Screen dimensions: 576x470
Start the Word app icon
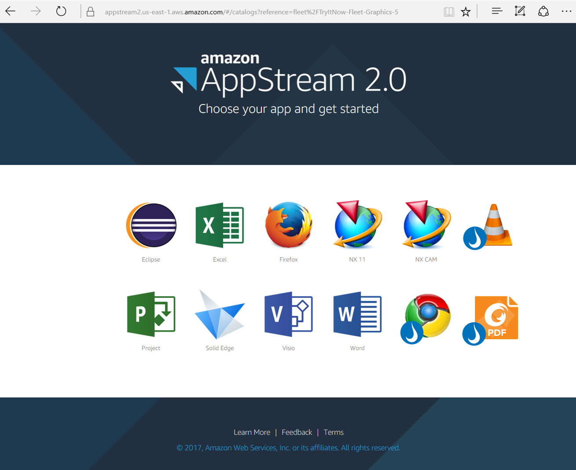pos(357,314)
